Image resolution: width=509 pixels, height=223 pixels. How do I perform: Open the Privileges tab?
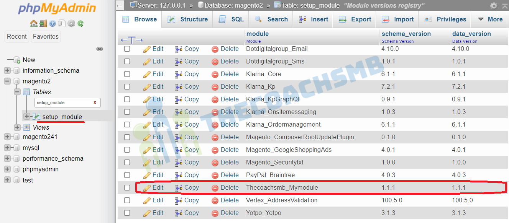[445, 20]
